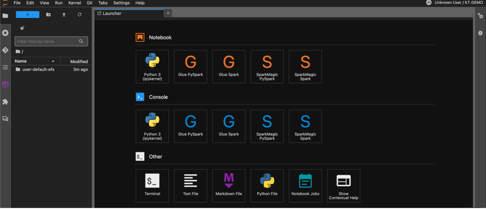This screenshot has height=209, width=486.
Task: Open Glue Spark console
Action: (x=229, y=126)
